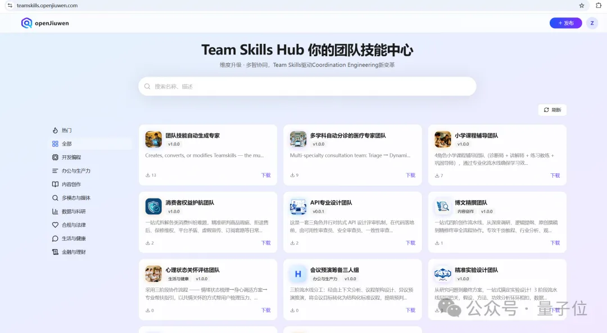Open the 内容创作 book icon category
Screen dimensions: 607x333
click(55, 184)
